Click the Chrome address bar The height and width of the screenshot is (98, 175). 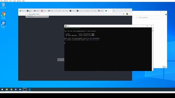click(75, 14)
